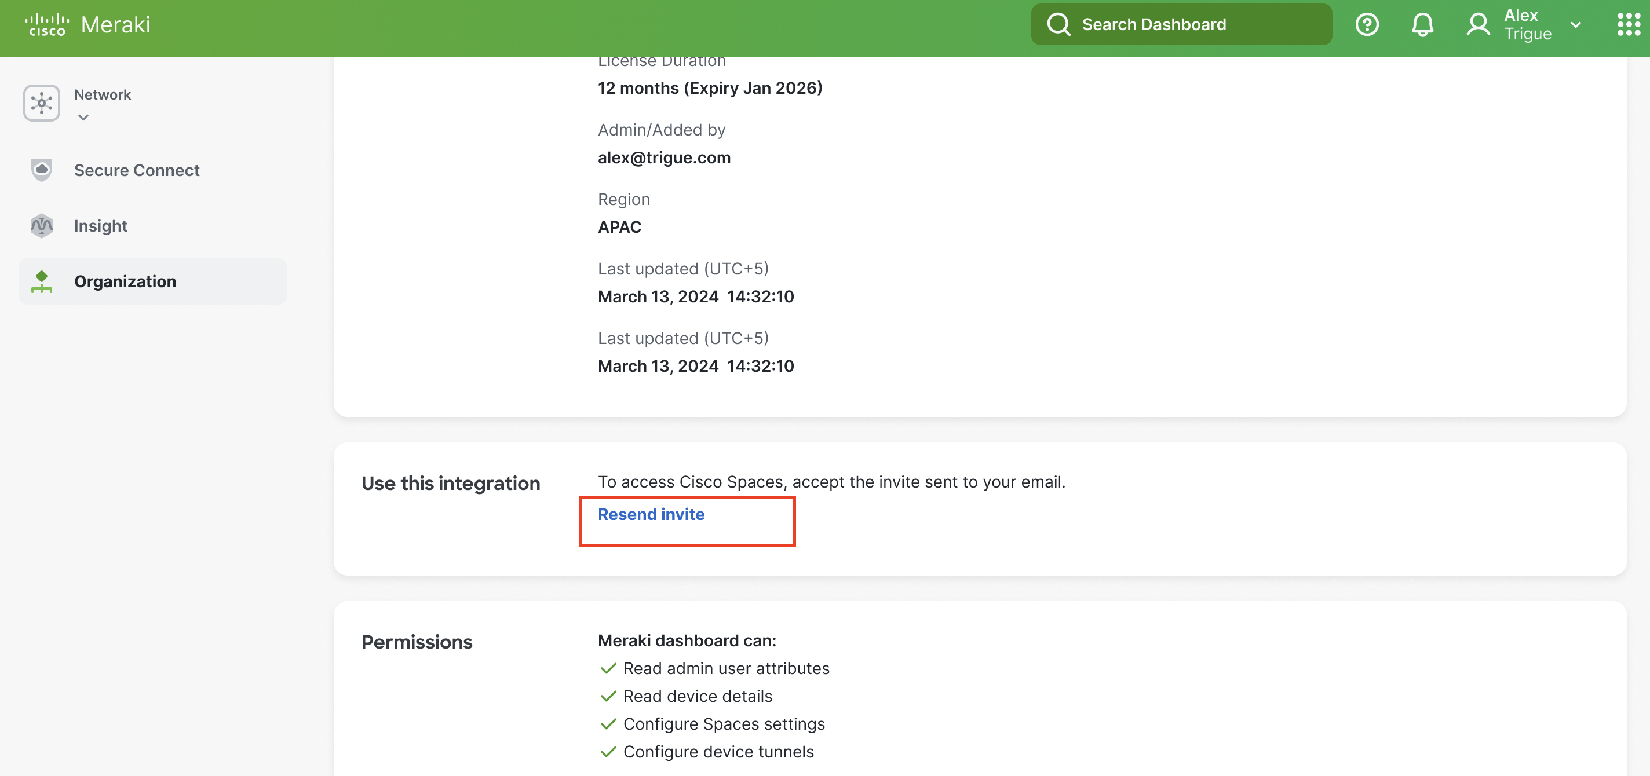Viewport: 1650px width, 776px height.
Task: Click the Insight waveform icon
Action: click(x=42, y=225)
